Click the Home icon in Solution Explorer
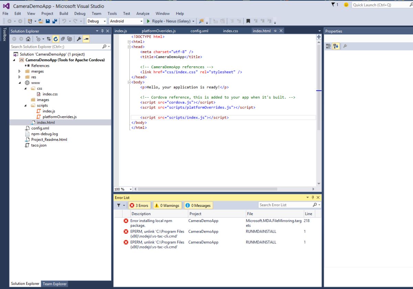 click(x=28, y=39)
